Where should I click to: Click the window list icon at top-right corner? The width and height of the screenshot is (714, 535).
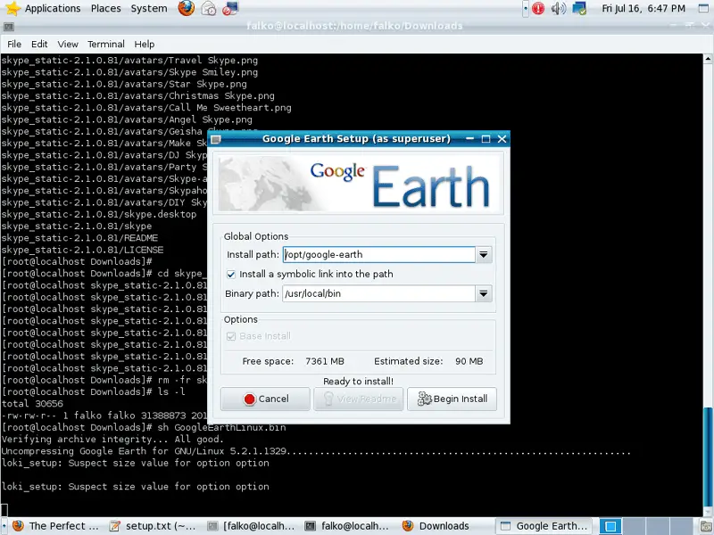point(704,8)
